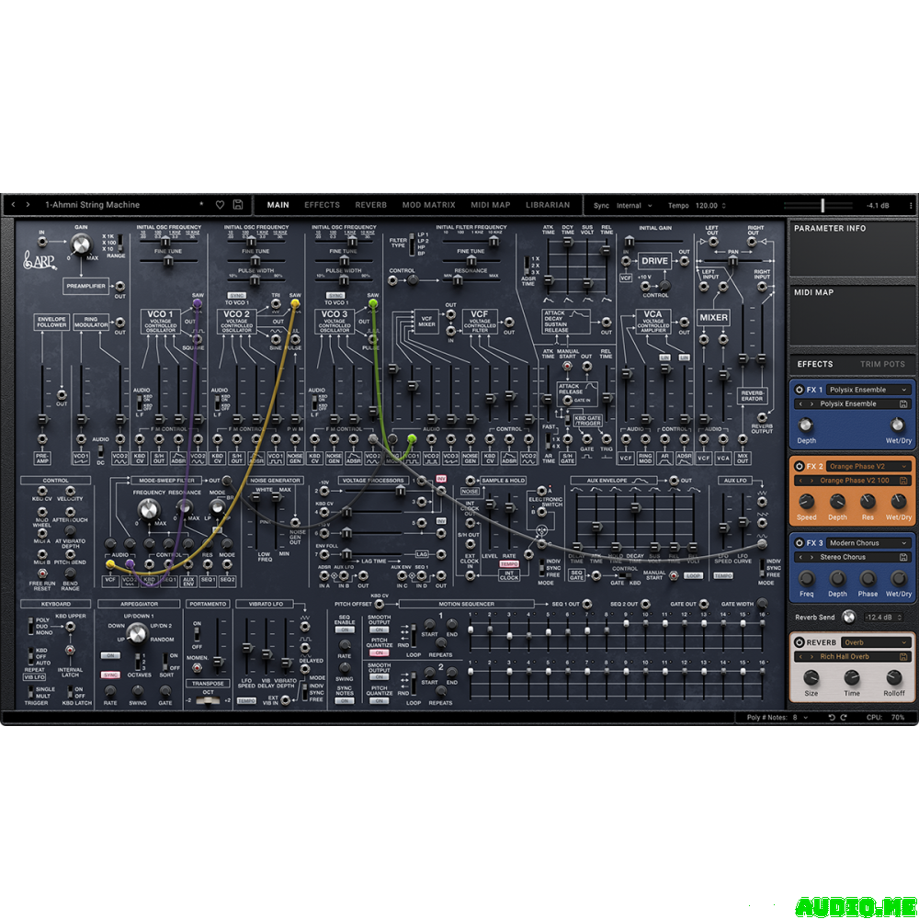This screenshot has width=919, height=919.
Task: Toggle the Reverb power button
Action: pos(799,643)
